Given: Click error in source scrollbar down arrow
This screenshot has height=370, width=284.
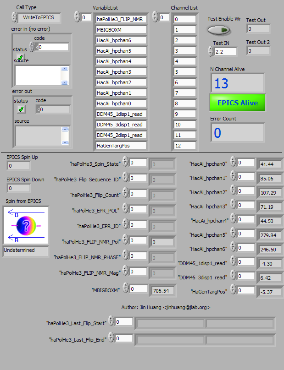Looking at the screenshot, I should 64,82.
